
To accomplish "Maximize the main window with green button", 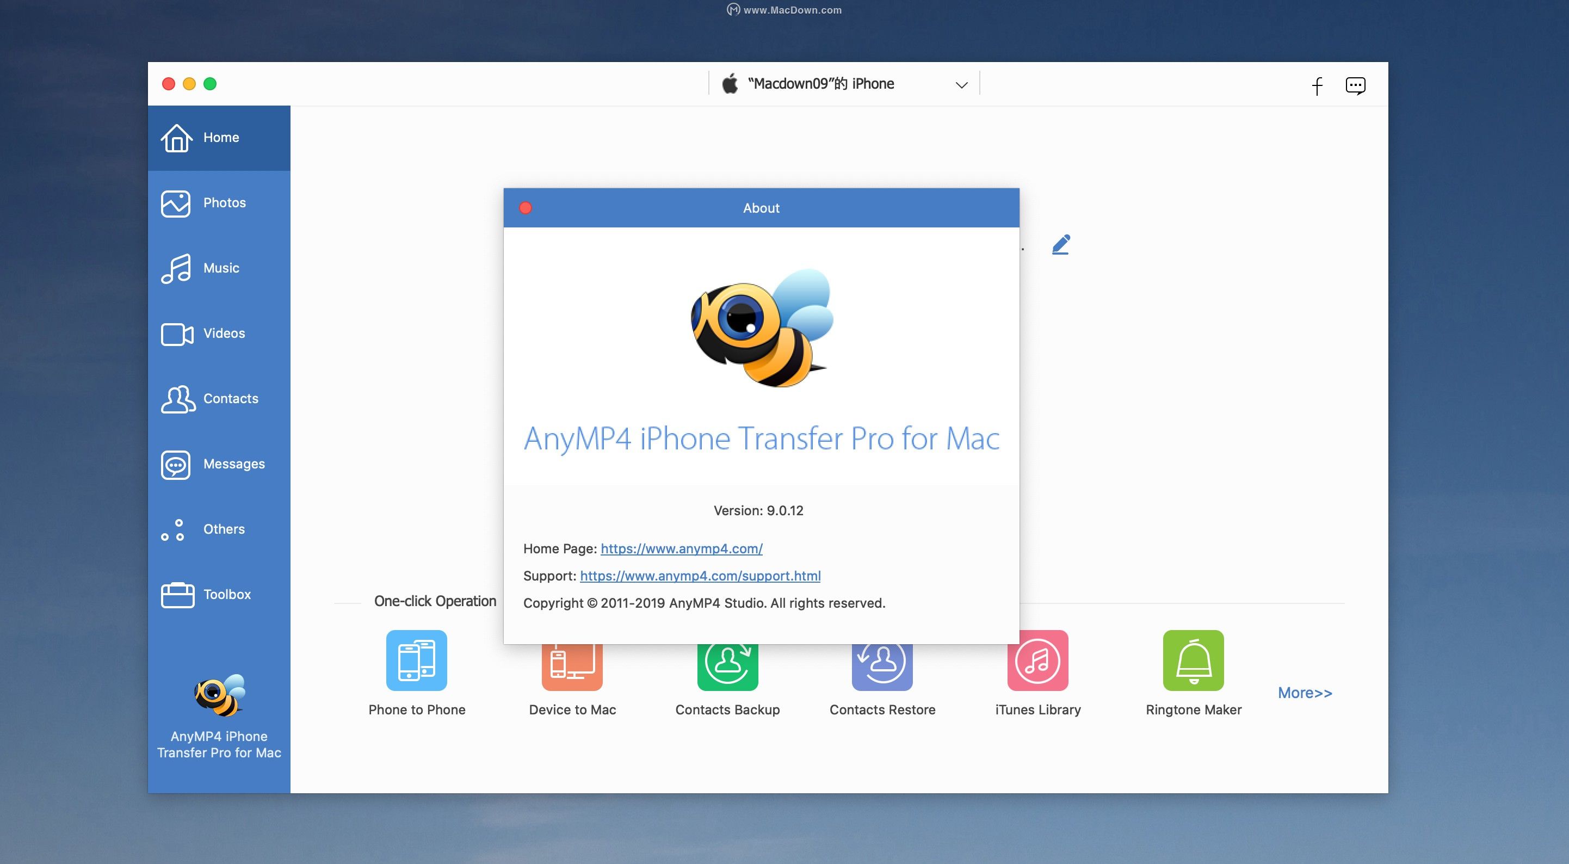I will (210, 84).
